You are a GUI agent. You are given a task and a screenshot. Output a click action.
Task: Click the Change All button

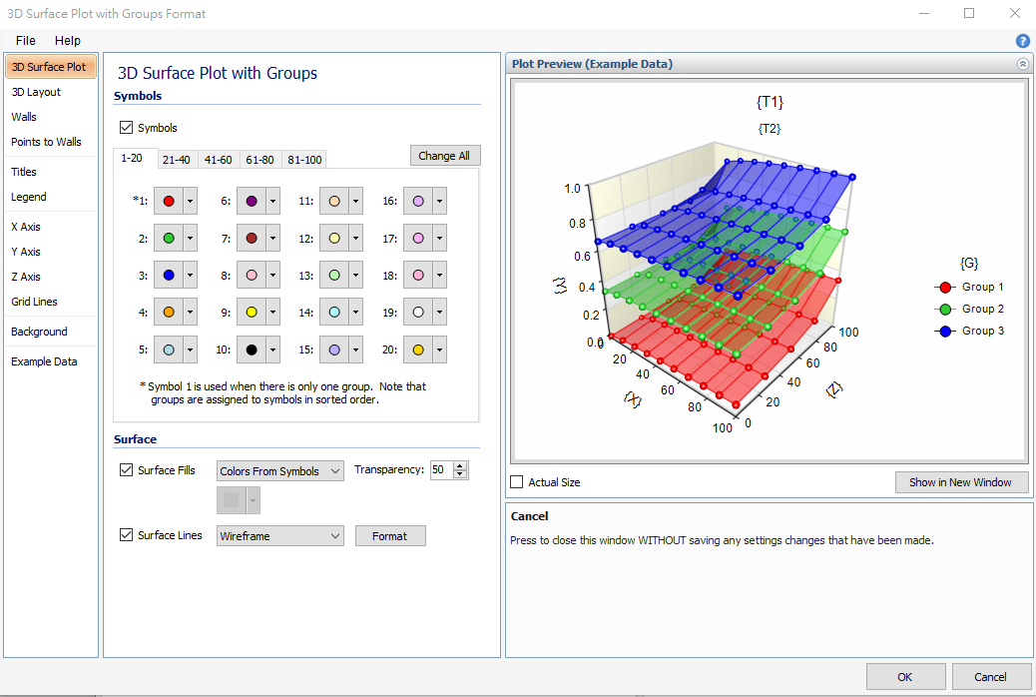coord(444,156)
